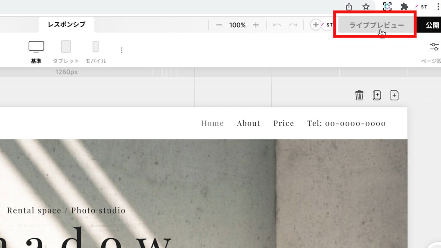Duplicate the page with the copy icon
Screen dimensions: 441x248
click(377, 95)
